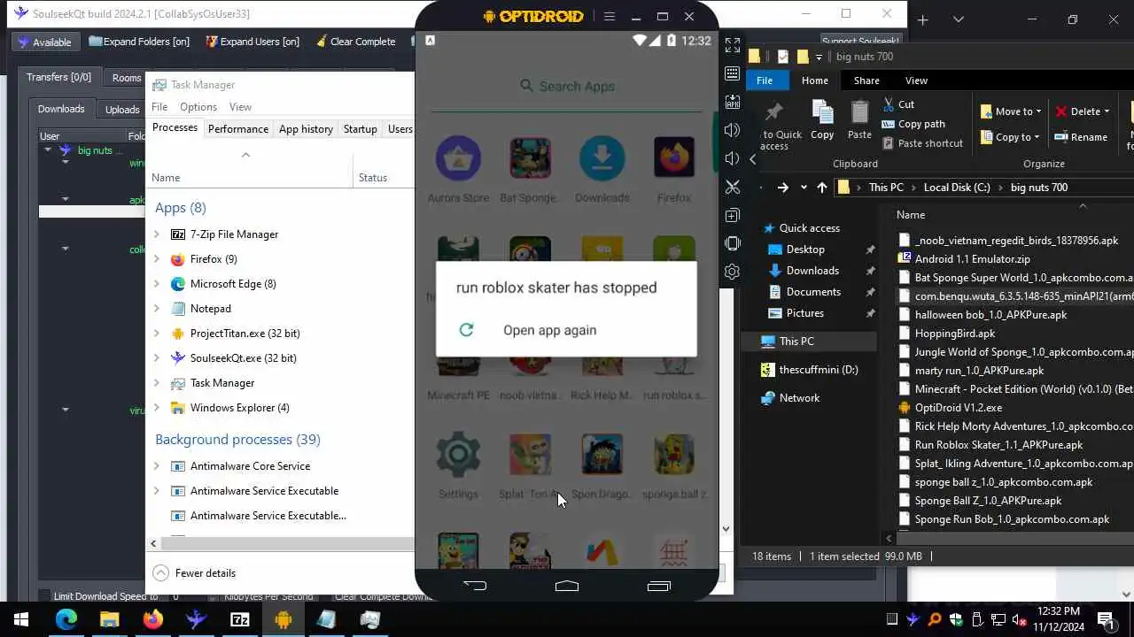Viewport: 1134px width, 637px height.
Task: Switch to the App history tab
Action: pos(306,129)
